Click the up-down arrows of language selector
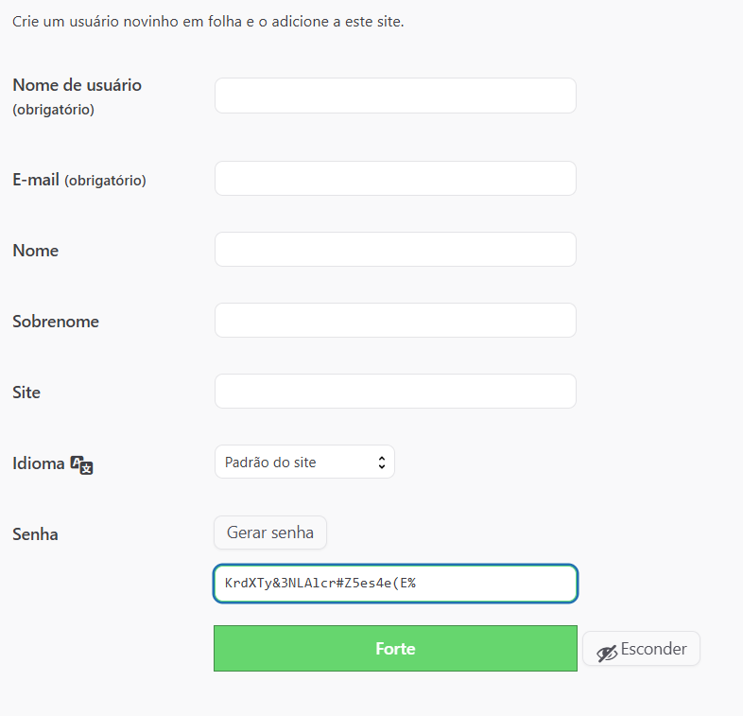This screenshot has height=716, width=743. [x=381, y=463]
